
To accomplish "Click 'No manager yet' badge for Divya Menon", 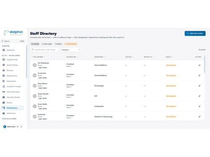I will 171,86.
